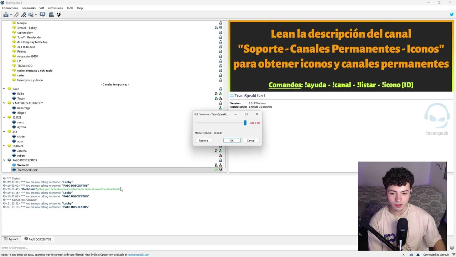456x257 pixels.
Task: Open myteamspeak.com link in news bar
Action: (x=138, y=255)
